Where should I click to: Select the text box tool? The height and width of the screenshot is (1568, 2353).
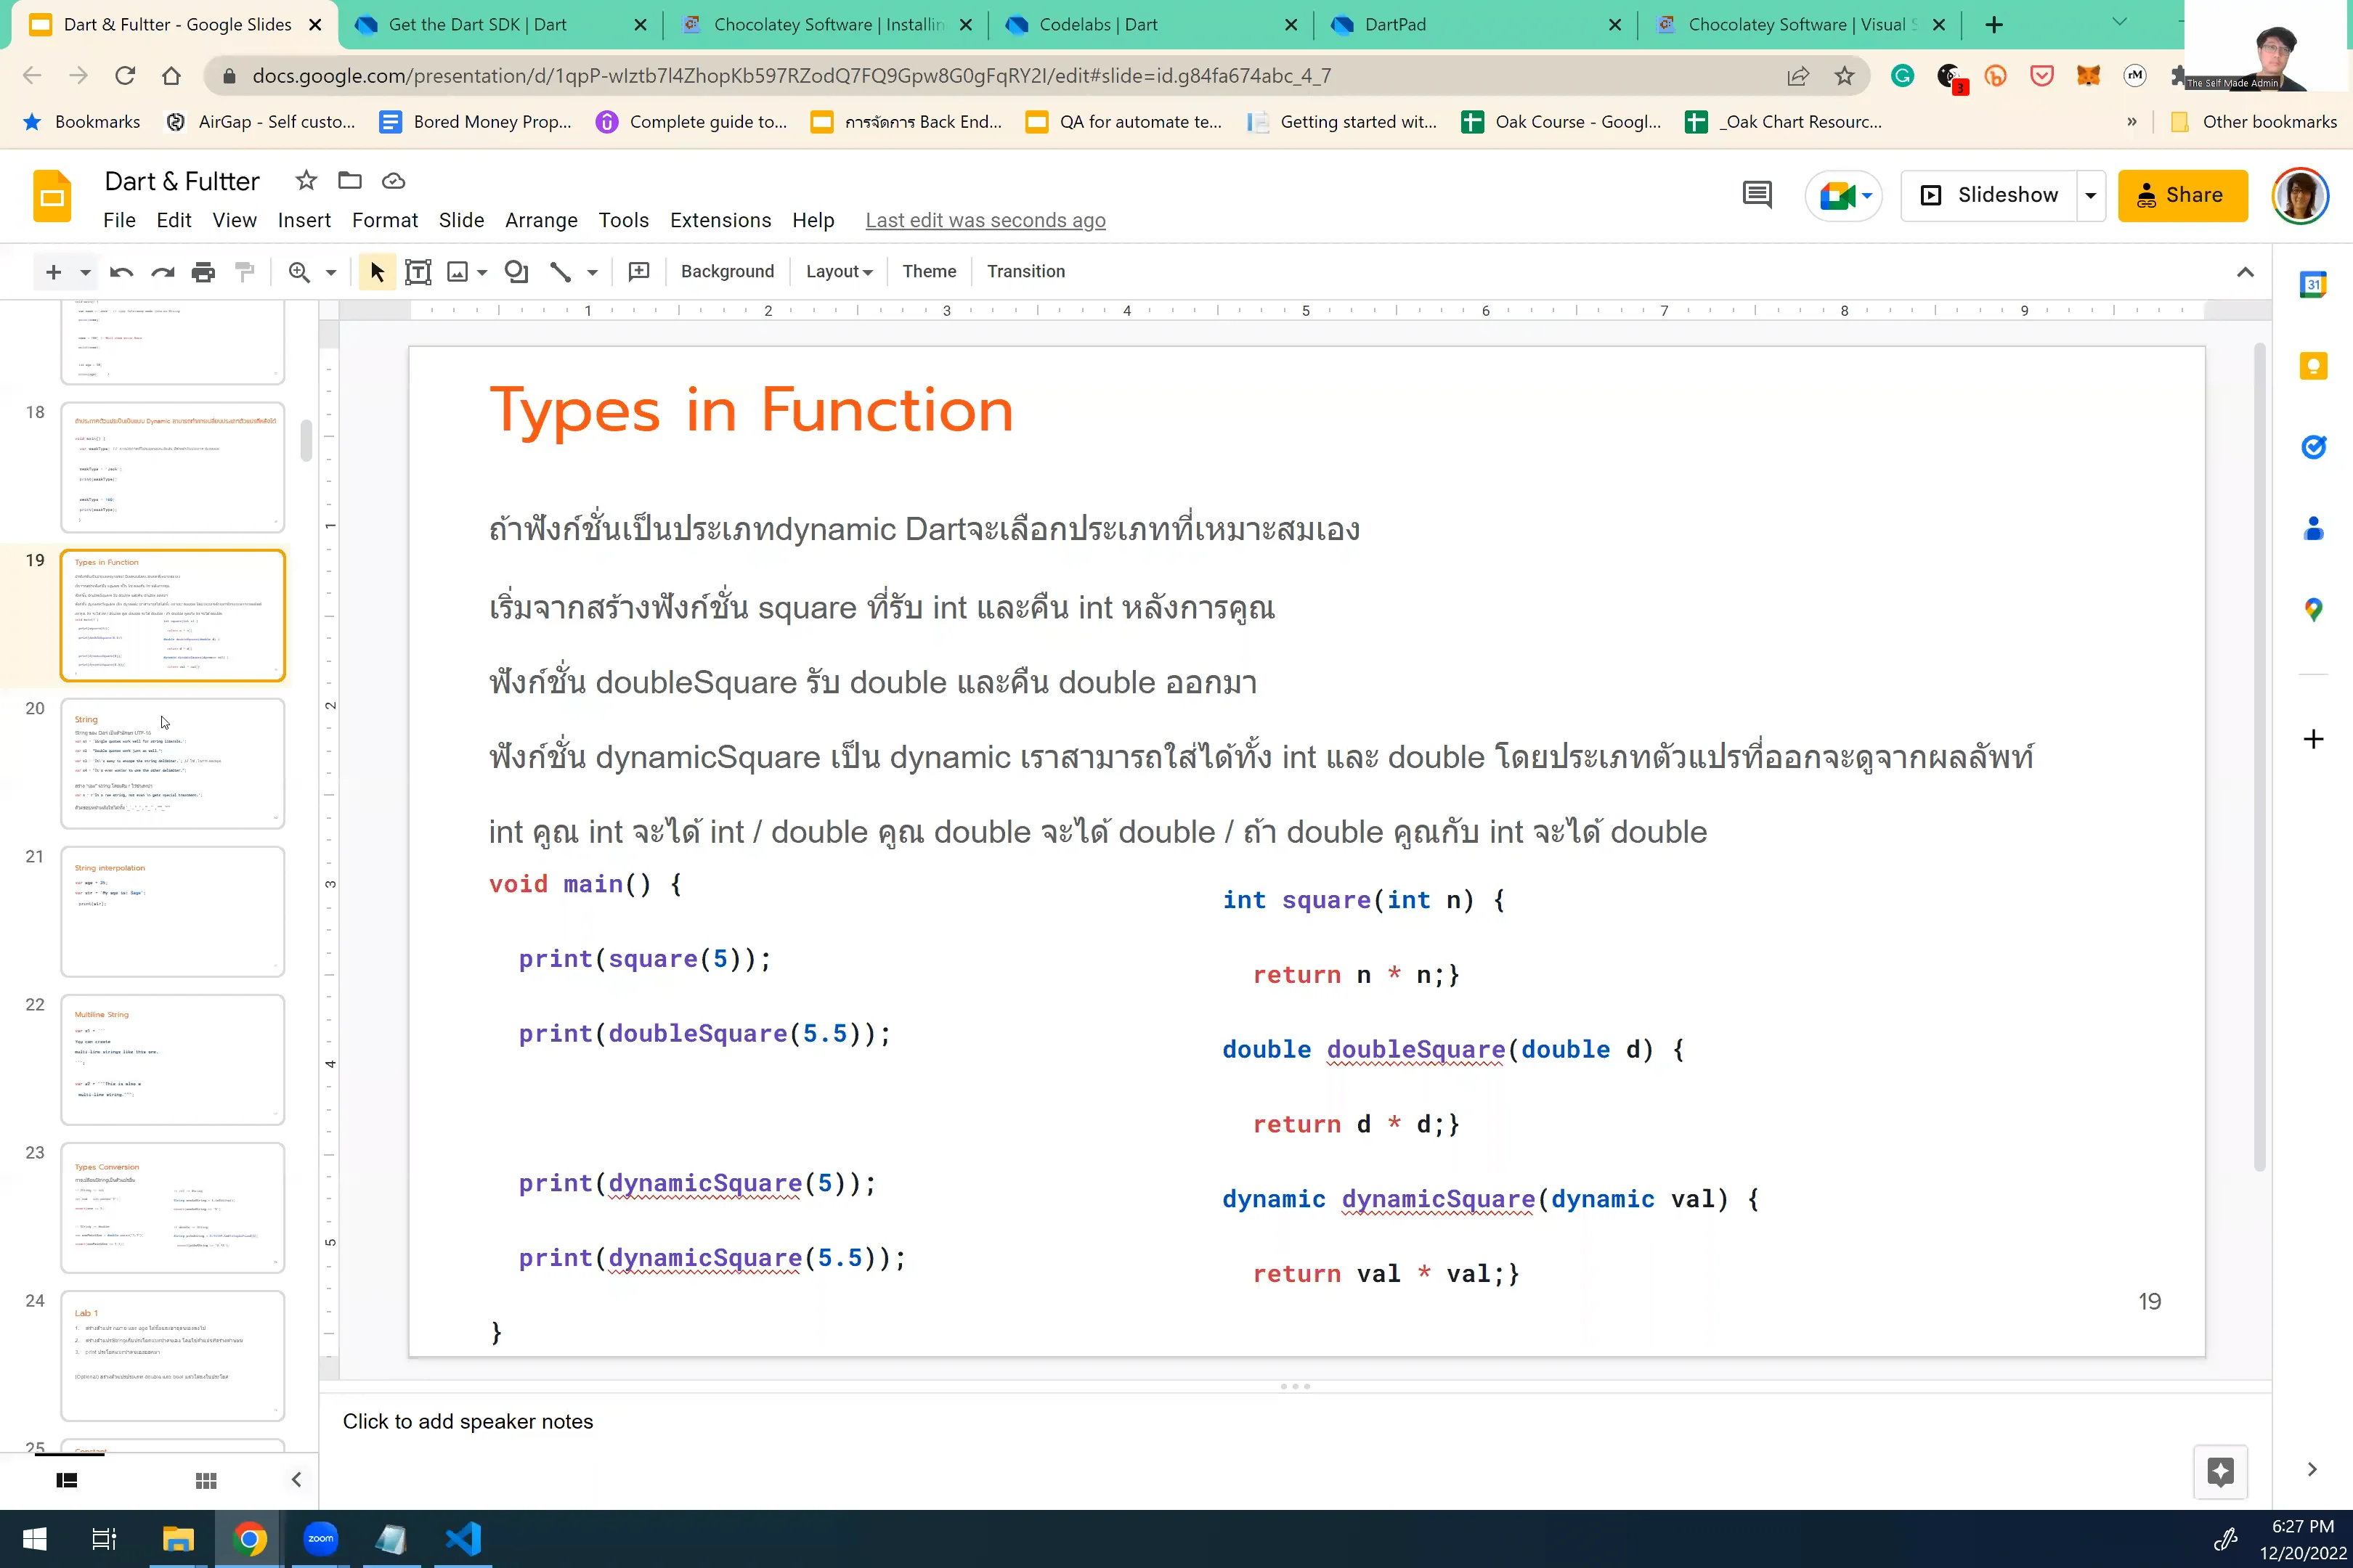click(x=417, y=271)
